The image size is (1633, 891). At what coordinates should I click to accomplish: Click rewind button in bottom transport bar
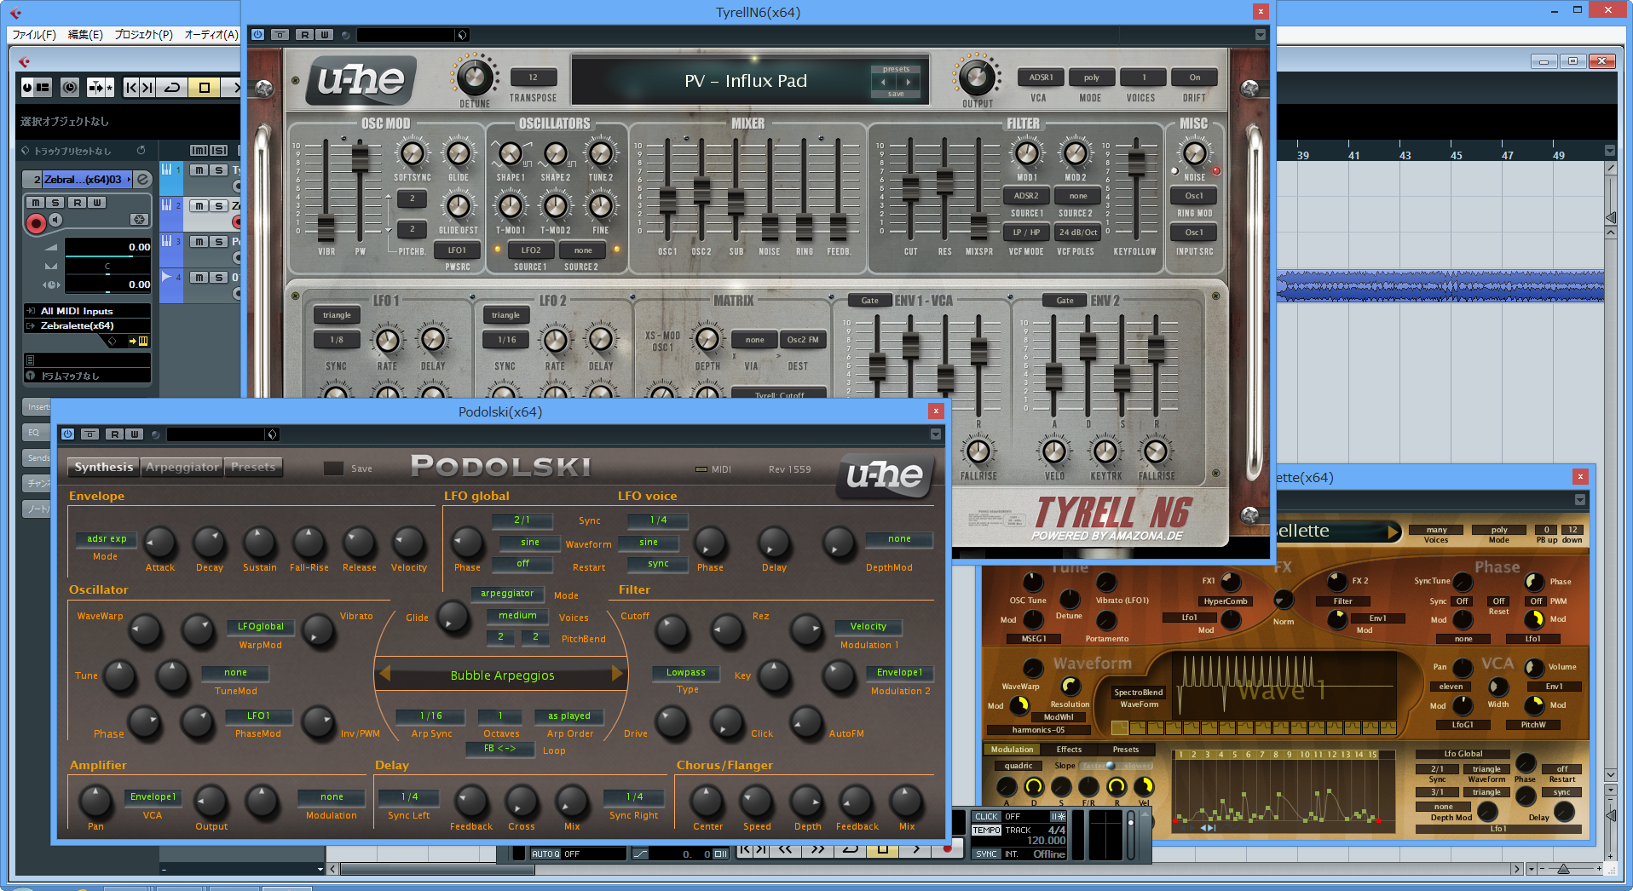point(785,848)
